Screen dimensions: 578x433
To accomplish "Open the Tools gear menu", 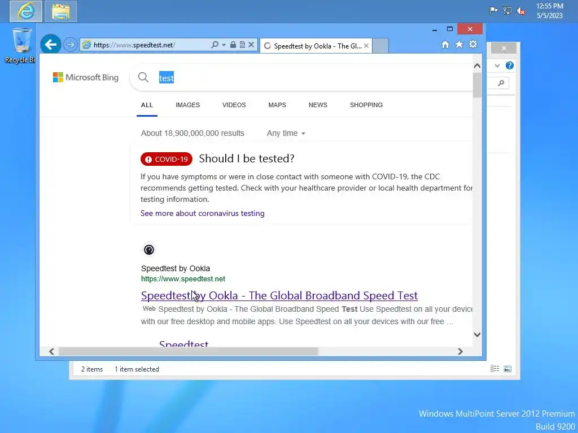I will point(473,45).
